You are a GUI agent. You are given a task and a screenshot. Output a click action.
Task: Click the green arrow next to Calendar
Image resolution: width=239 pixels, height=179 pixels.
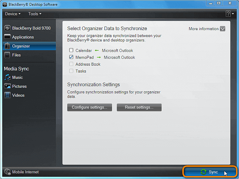(97, 51)
